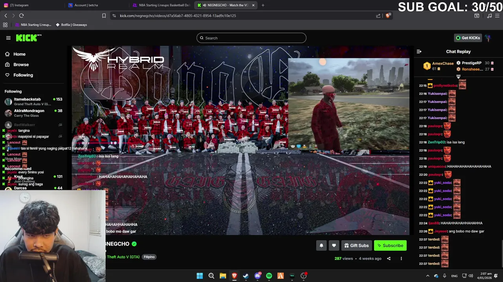The width and height of the screenshot is (503, 282).
Task: Open a new browser tab
Action: pyautogui.click(x=263, y=5)
